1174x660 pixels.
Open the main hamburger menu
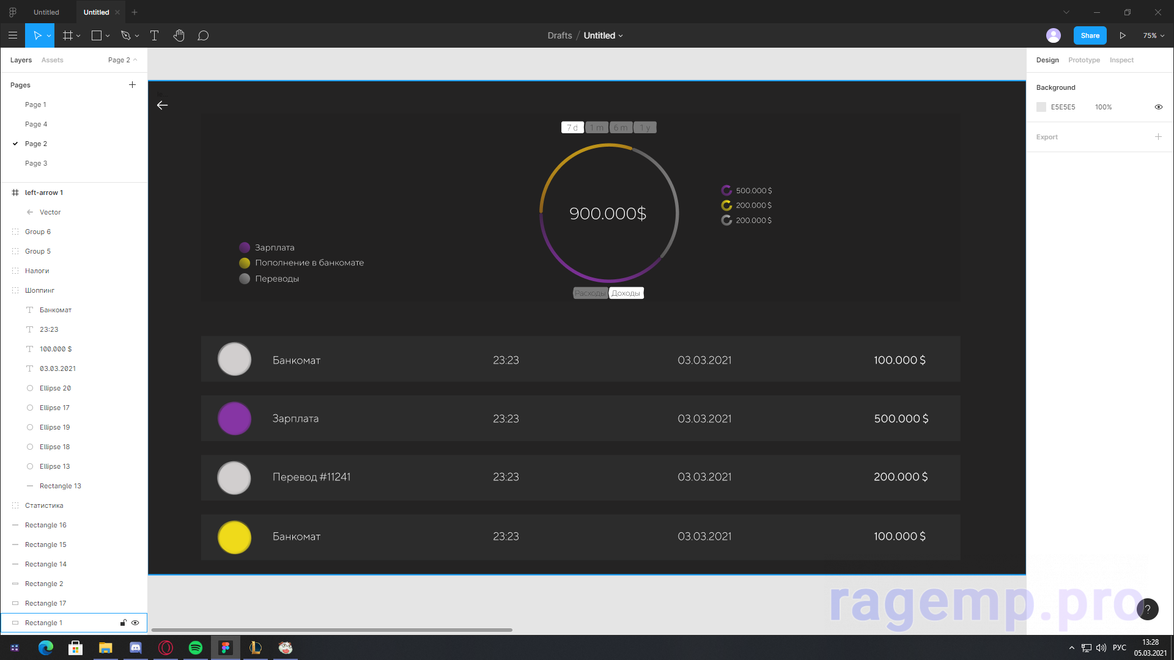pos(13,35)
